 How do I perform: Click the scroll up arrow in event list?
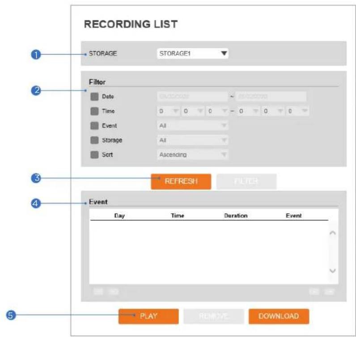[333, 233]
